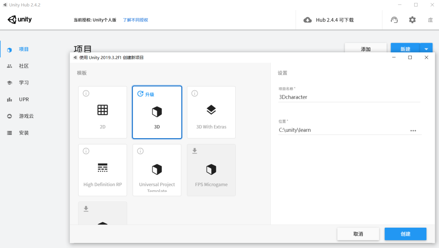Image resolution: width=439 pixels, height=248 pixels.
Task: Open 了解不同授权 license link
Action: point(135,20)
